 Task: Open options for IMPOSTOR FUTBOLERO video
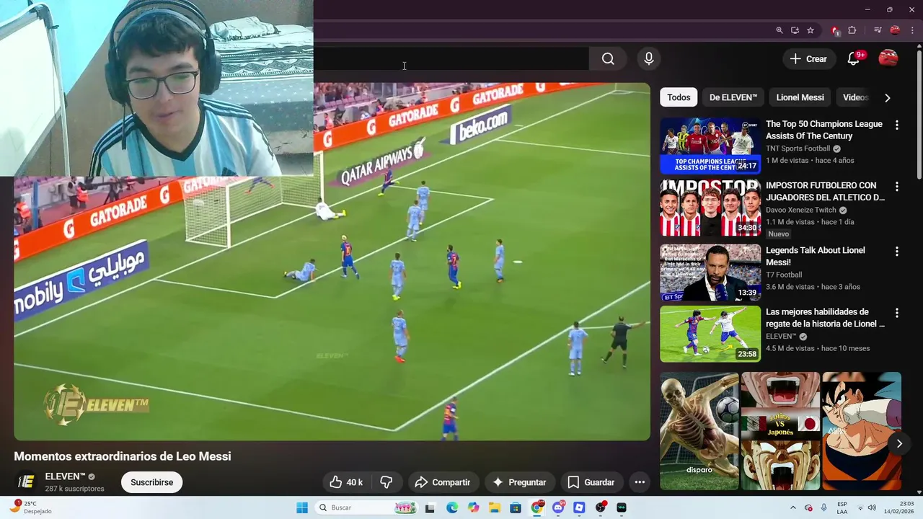[897, 187]
